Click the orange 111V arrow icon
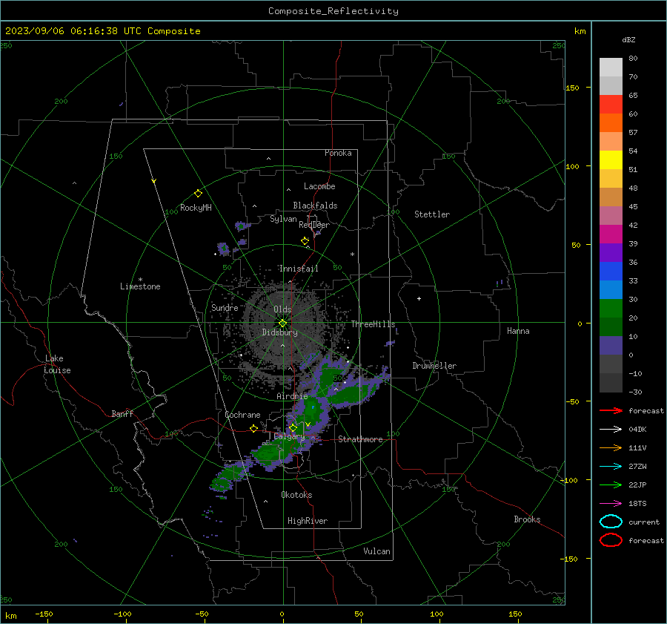Viewport: 667px width, 624px height. pos(611,447)
